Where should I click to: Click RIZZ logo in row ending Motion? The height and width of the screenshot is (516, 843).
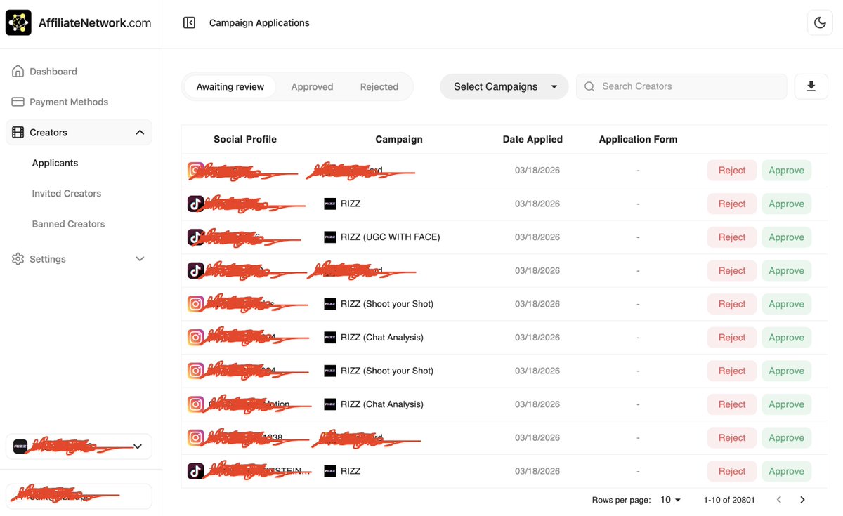click(x=329, y=404)
